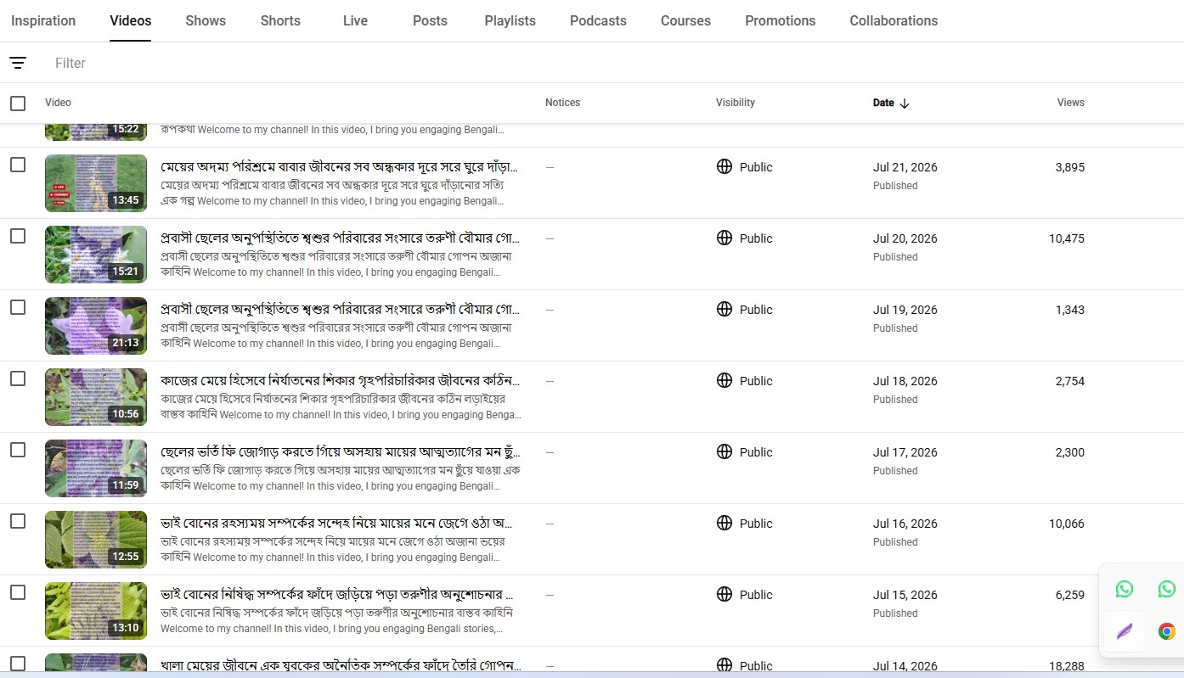Click the Visibility column header
1184x678 pixels.
point(735,103)
